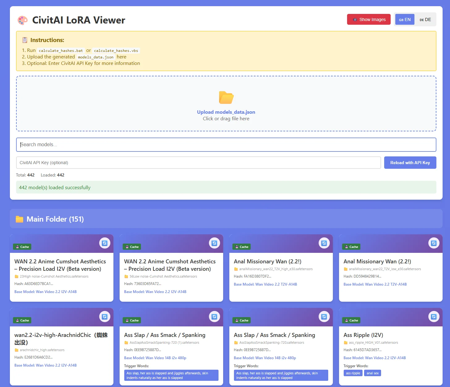Screen dimensions: 450x387
Task: Refresh the Ass Ripple (I2V) card
Action: pyautogui.click(x=434, y=317)
